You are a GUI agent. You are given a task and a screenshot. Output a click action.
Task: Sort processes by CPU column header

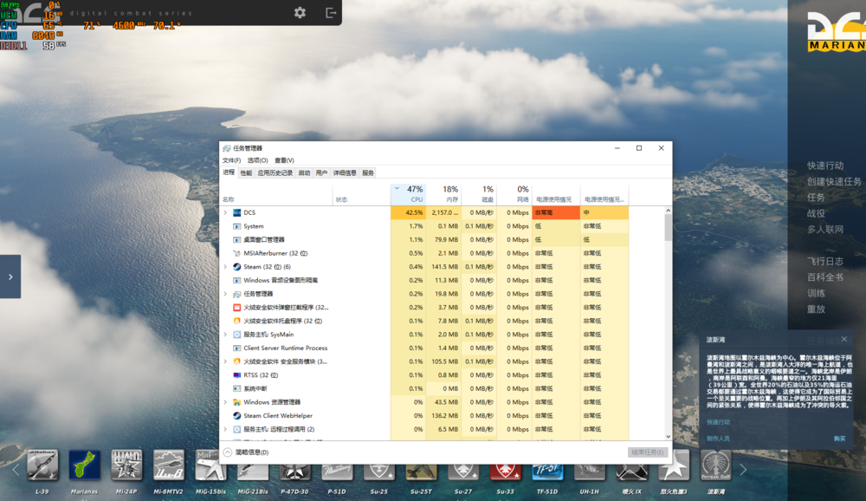pyautogui.click(x=408, y=193)
